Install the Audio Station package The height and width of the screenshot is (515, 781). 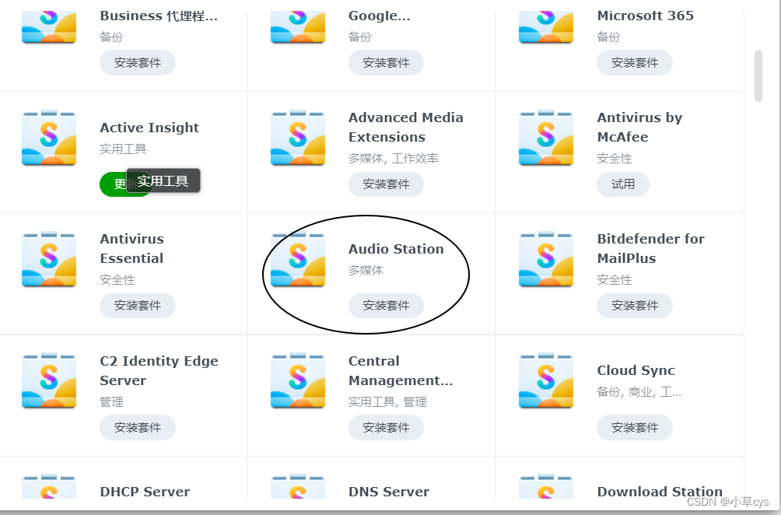coord(386,305)
